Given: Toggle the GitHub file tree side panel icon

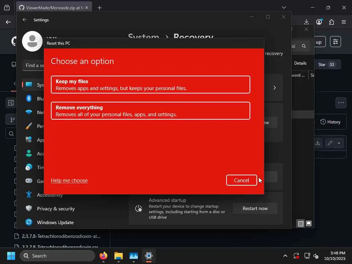Looking at the screenshot, I should pos(11,103).
